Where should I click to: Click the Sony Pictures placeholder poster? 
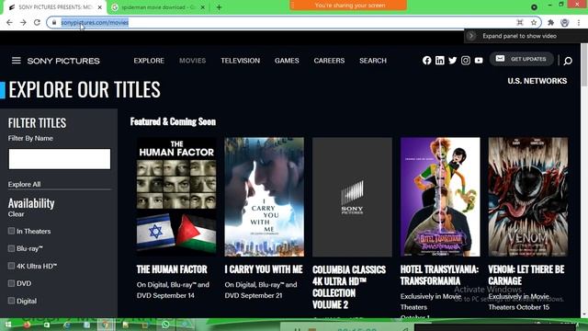(x=352, y=197)
